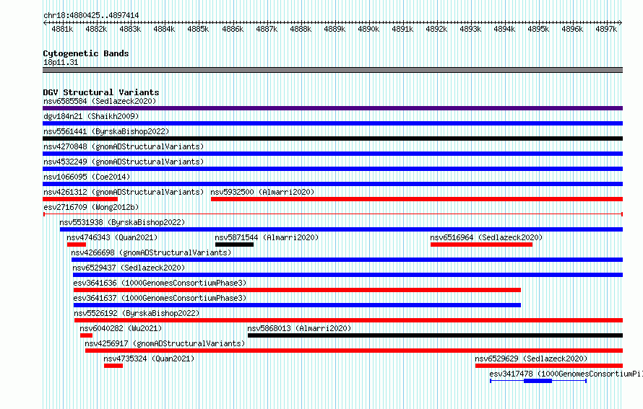643x409 pixels.
Task: Click the nsv5932500 (Almarri2020) label
Action: (262, 192)
